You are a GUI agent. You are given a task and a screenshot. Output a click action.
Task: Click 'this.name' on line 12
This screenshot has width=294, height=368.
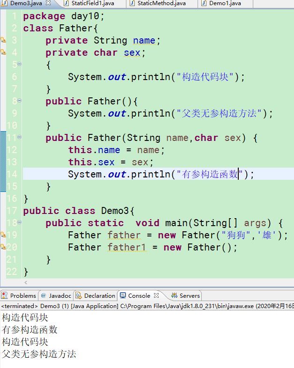(94, 150)
